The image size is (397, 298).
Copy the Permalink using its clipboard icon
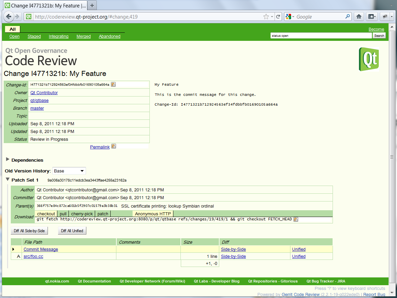[x=114, y=146]
